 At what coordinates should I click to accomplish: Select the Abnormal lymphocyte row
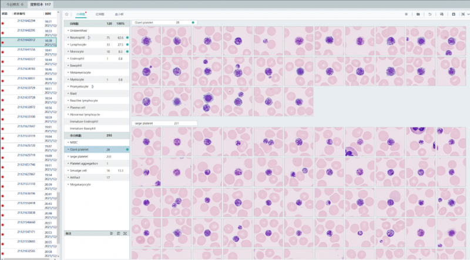[x=96, y=114]
